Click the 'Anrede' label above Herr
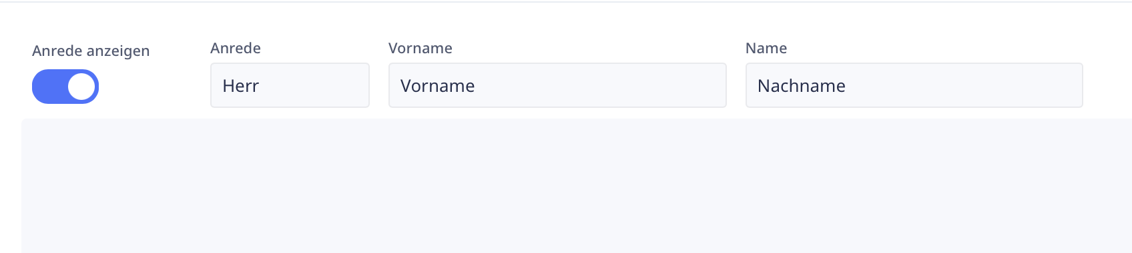The height and width of the screenshot is (253, 1132). pyautogui.click(x=236, y=48)
